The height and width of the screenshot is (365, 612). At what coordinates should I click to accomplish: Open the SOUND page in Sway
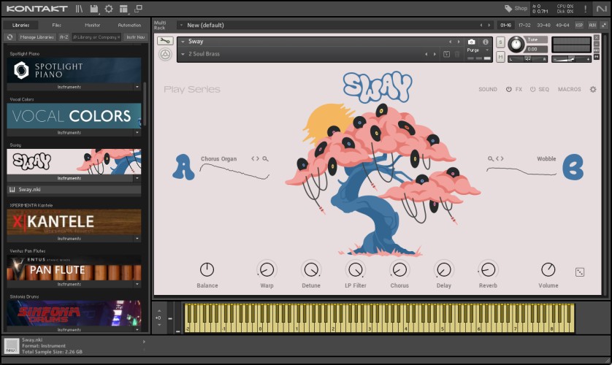(488, 89)
